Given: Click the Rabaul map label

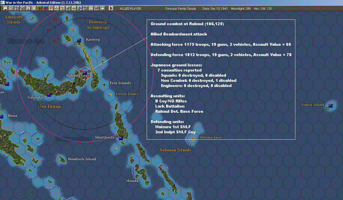Looking at the screenshot, I should [x=72, y=76].
